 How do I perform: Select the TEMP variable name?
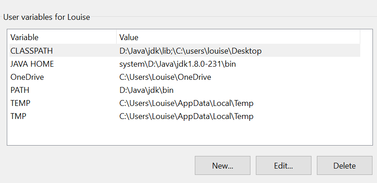click(x=20, y=103)
